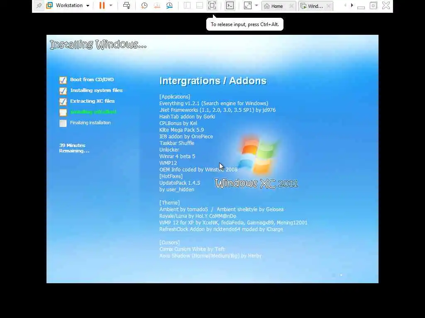Click 'UpdatePack 1.4.5' line

point(180,183)
